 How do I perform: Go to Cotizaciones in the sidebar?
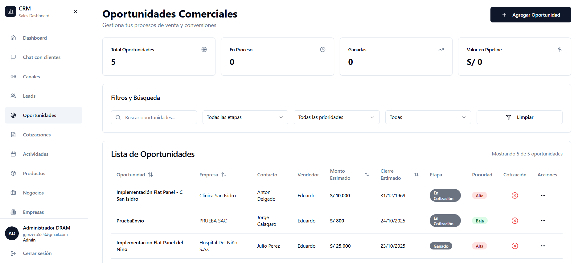pos(37,135)
